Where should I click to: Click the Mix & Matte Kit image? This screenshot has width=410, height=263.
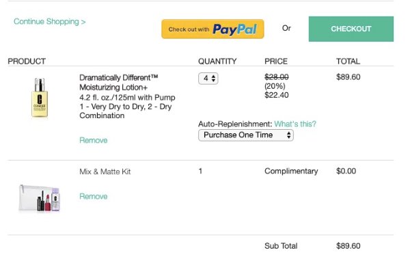click(x=40, y=198)
